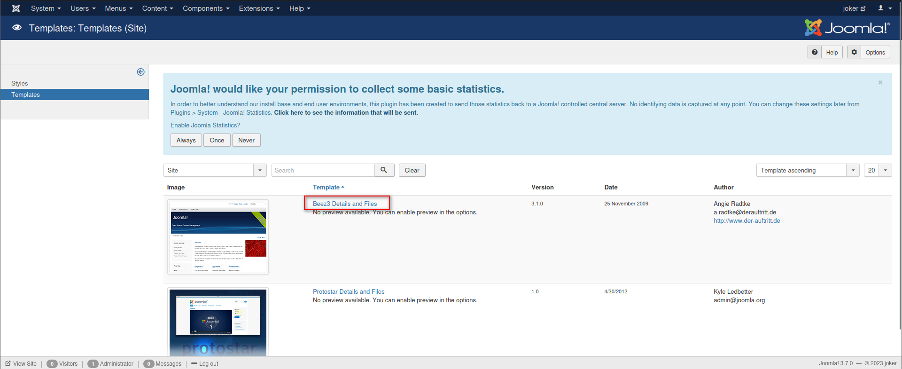Click the date 25 November 2009
The image size is (902, 369).
click(x=626, y=204)
